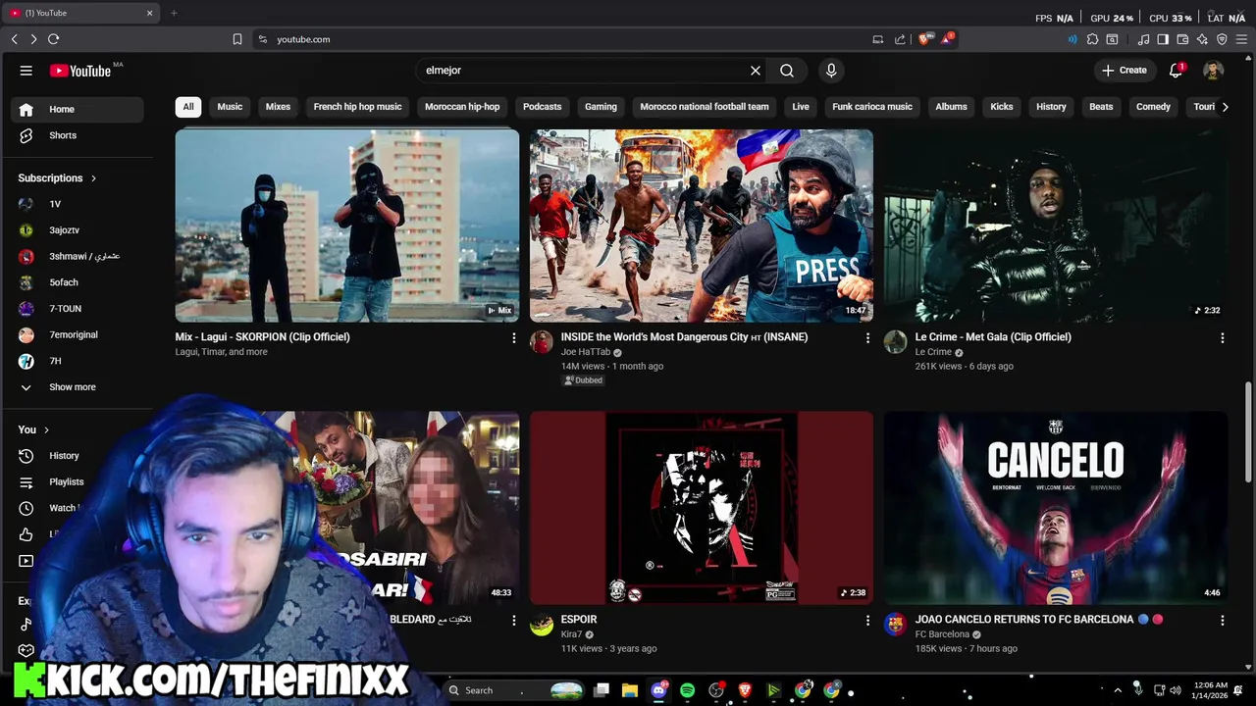The image size is (1256, 706).
Task: Select the Gaming chip
Action: [x=601, y=107]
